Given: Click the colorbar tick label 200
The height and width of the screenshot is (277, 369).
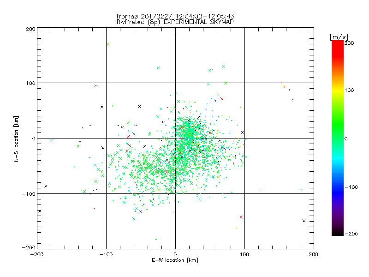Looking at the screenshot, I should point(349,43).
